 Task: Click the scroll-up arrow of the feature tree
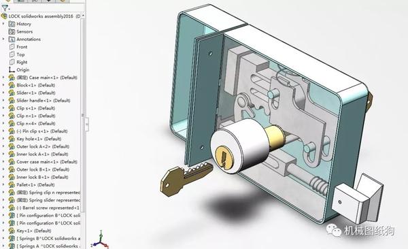83,16
